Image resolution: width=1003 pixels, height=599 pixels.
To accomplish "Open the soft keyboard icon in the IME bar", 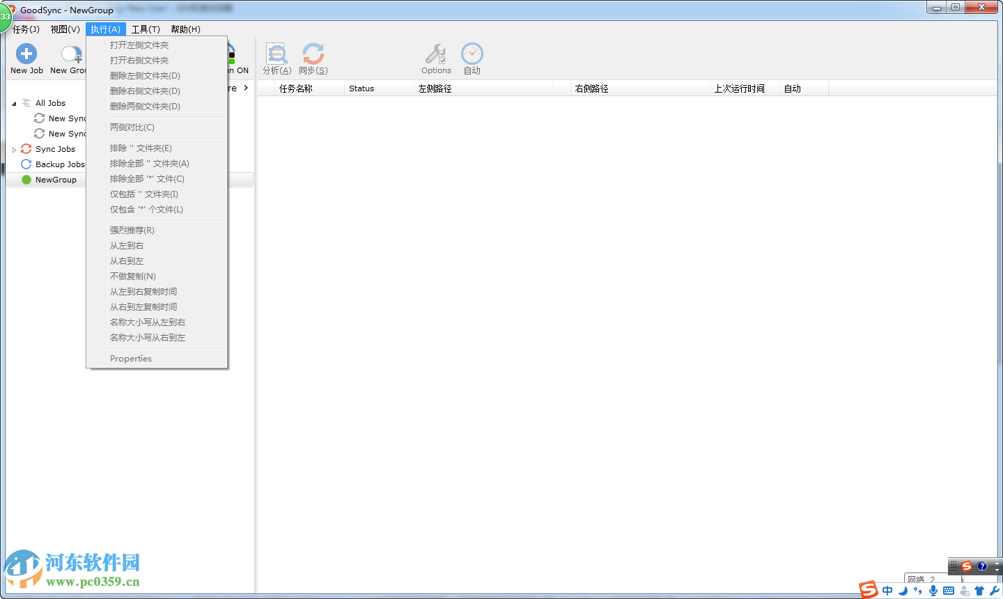I will tap(949, 591).
